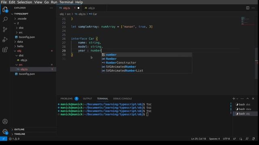This screenshot has height=145, width=259.
Task: Open editor more actions ellipsis
Action: (253, 8)
